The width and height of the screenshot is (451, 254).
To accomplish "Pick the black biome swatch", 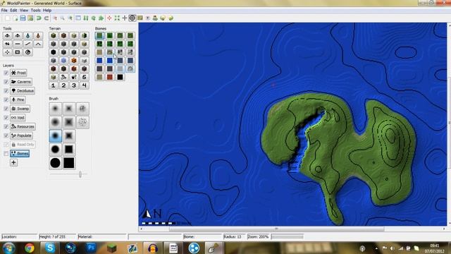I will tap(120, 77).
